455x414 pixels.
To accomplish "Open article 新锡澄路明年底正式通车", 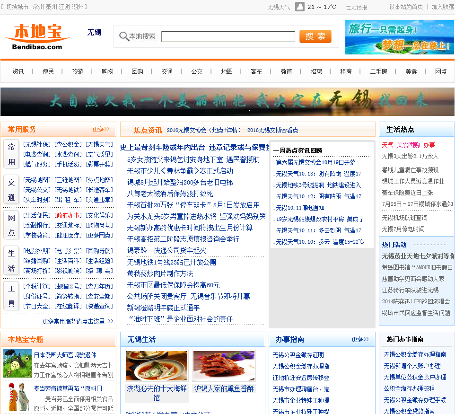I will (163, 308).
